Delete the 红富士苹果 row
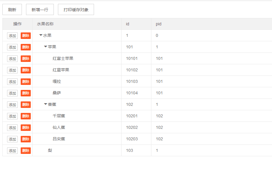The width and height of the screenshot is (272, 176). [x=26, y=59]
